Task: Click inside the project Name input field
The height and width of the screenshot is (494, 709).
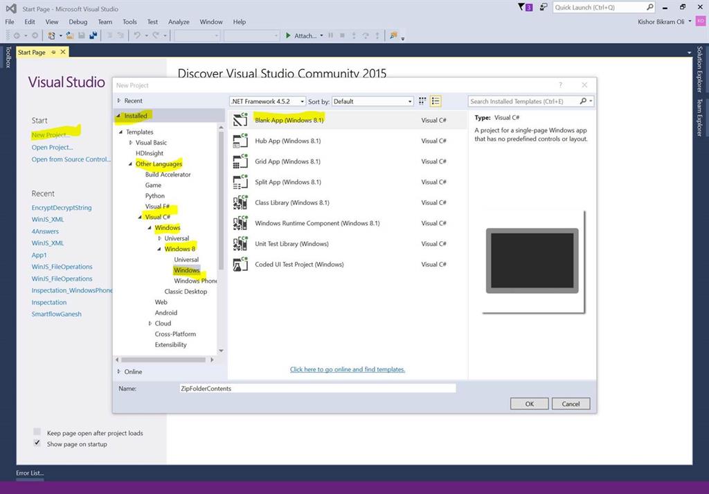Action: tap(317, 388)
